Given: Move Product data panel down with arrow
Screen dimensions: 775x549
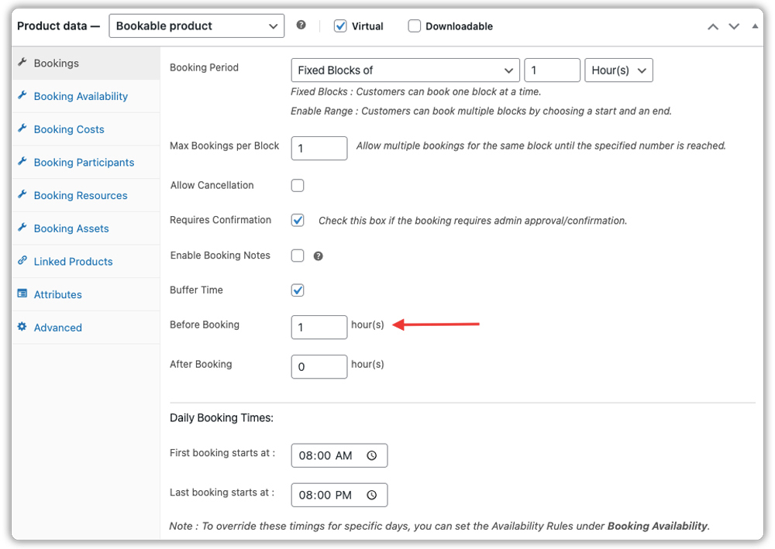Looking at the screenshot, I should coord(734,26).
